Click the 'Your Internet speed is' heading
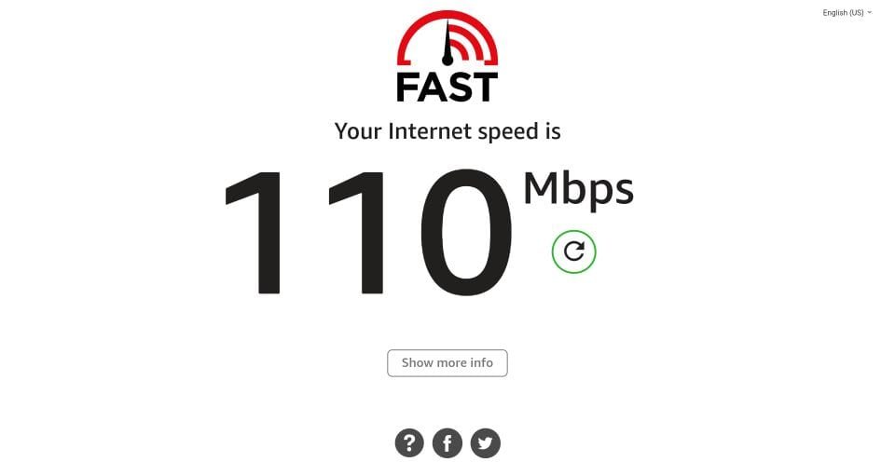Viewport: 895px width, 462px height. [x=447, y=131]
